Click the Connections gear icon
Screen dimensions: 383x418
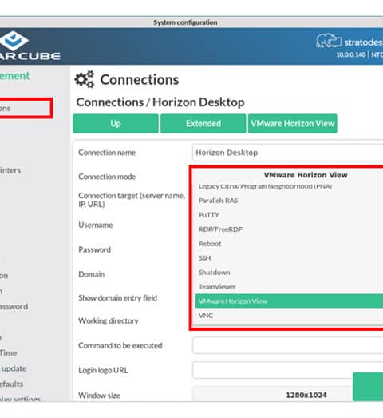pyautogui.click(x=85, y=79)
